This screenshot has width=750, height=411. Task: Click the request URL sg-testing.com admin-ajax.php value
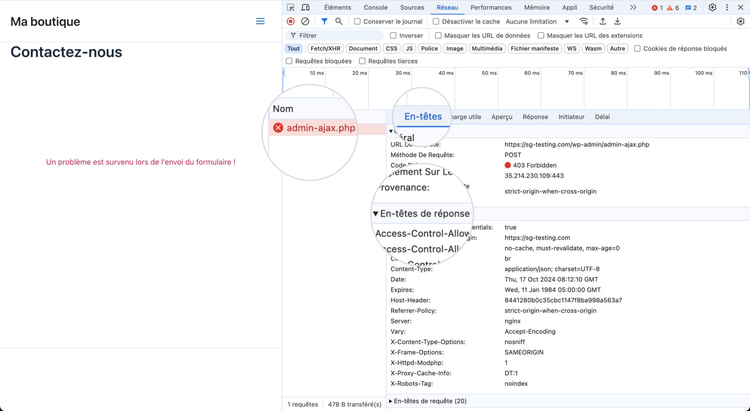click(577, 144)
